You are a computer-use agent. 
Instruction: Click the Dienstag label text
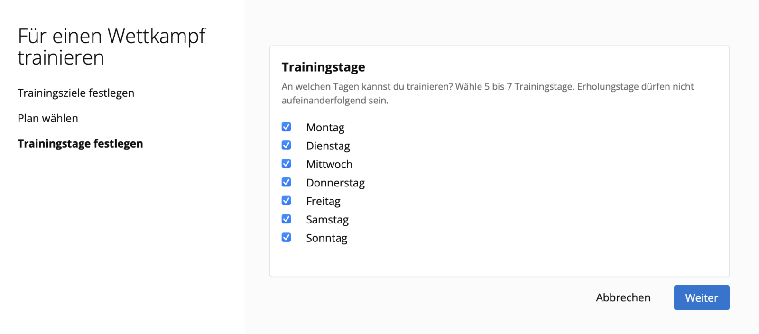tap(328, 146)
